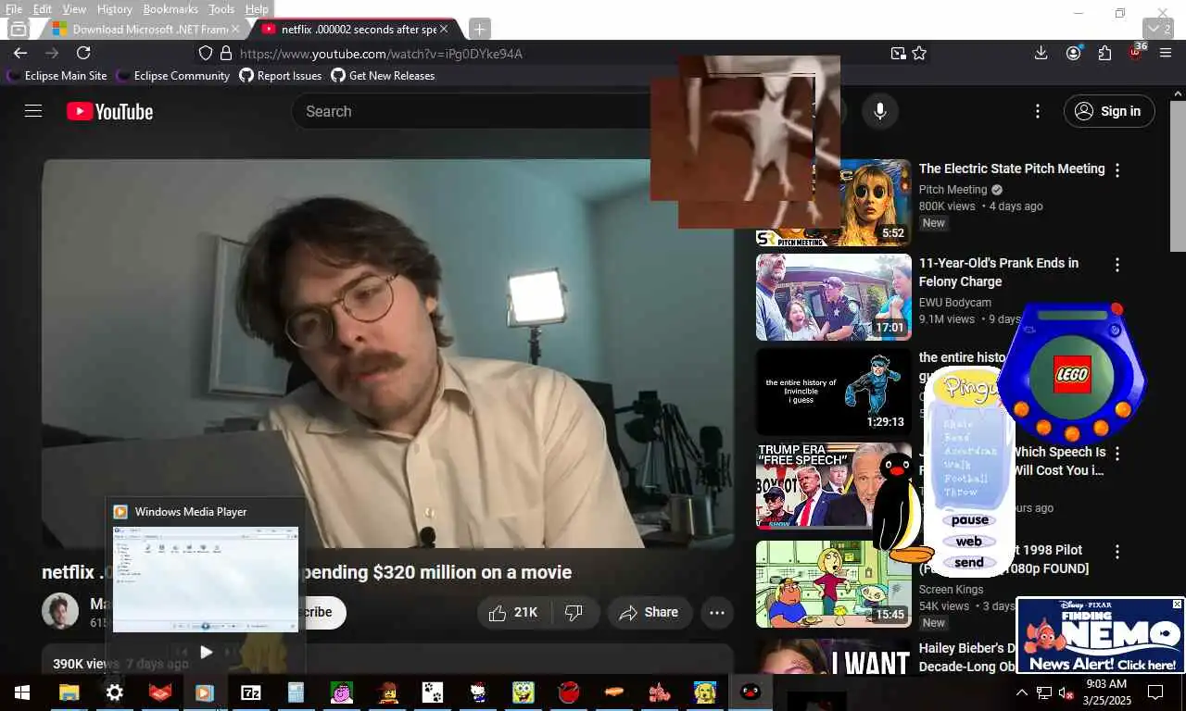The image size is (1186, 711).
Task: Dislike the video with thumbs down
Action: click(574, 612)
